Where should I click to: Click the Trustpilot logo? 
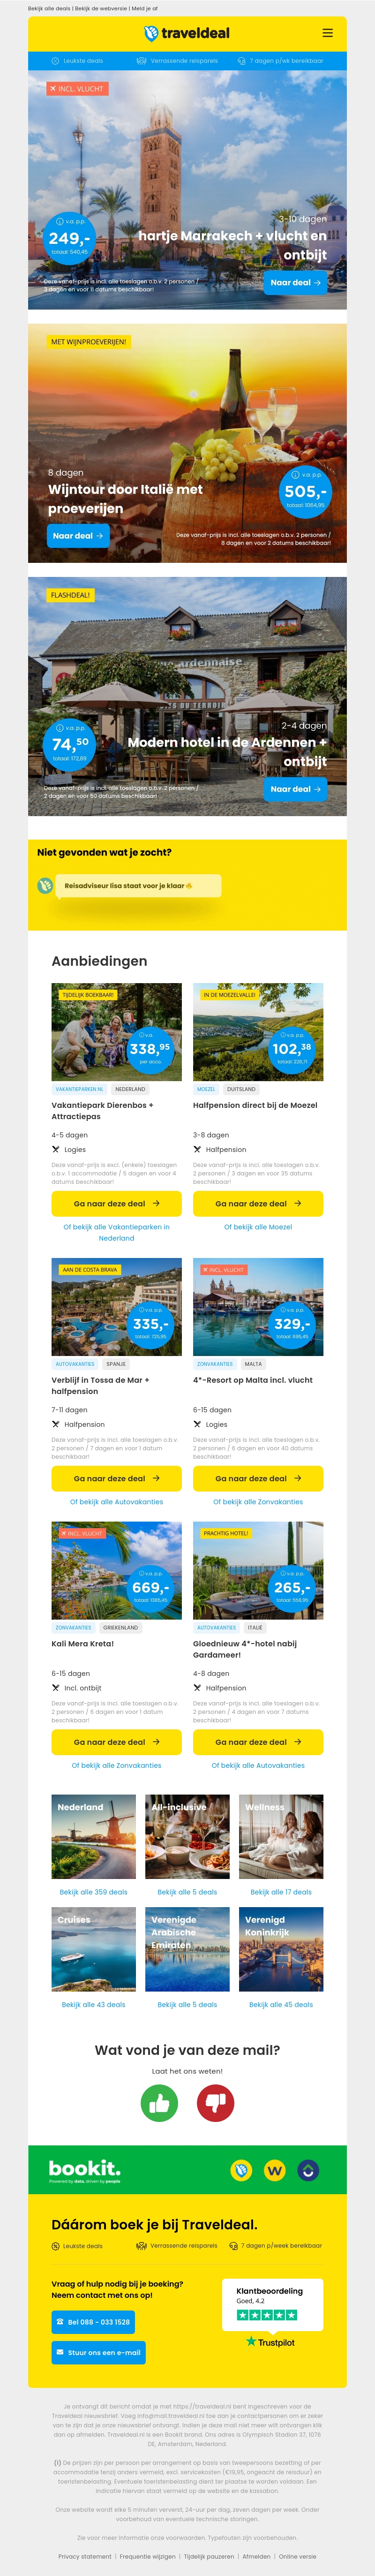click(x=270, y=2342)
